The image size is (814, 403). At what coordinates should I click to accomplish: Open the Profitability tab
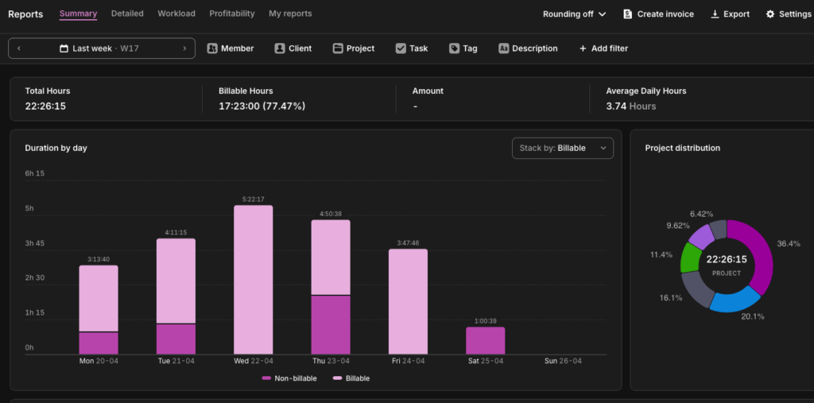[x=232, y=14]
